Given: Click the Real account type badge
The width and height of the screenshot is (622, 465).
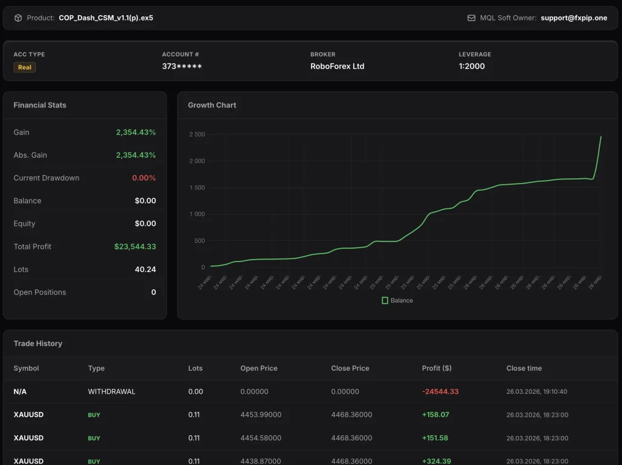Looking at the screenshot, I should (x=25, y=67).
